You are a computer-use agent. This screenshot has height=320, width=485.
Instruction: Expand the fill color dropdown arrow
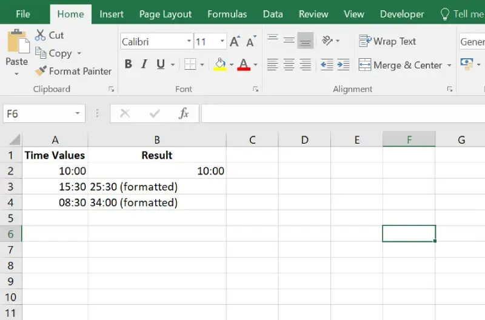(x=232, y=65)
